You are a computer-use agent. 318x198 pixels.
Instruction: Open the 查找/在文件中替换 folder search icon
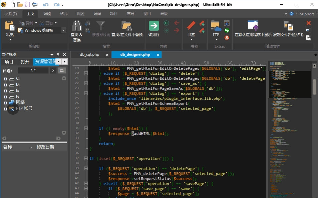127,26
